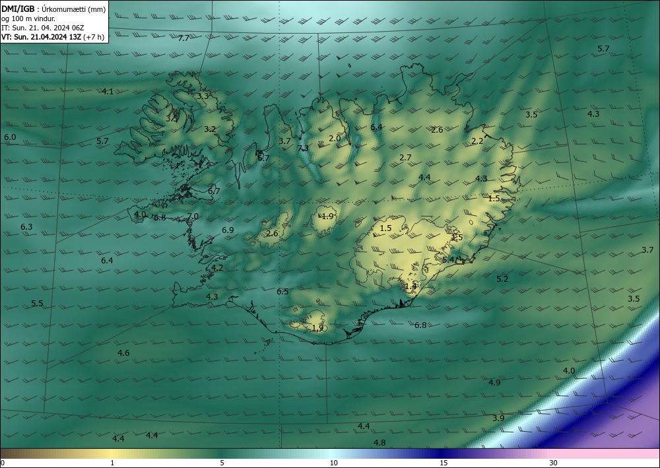This screenshot has width=660, height=468.
Task: Click the 4.2 value label on the map
Action: click(x=218, y=268)
